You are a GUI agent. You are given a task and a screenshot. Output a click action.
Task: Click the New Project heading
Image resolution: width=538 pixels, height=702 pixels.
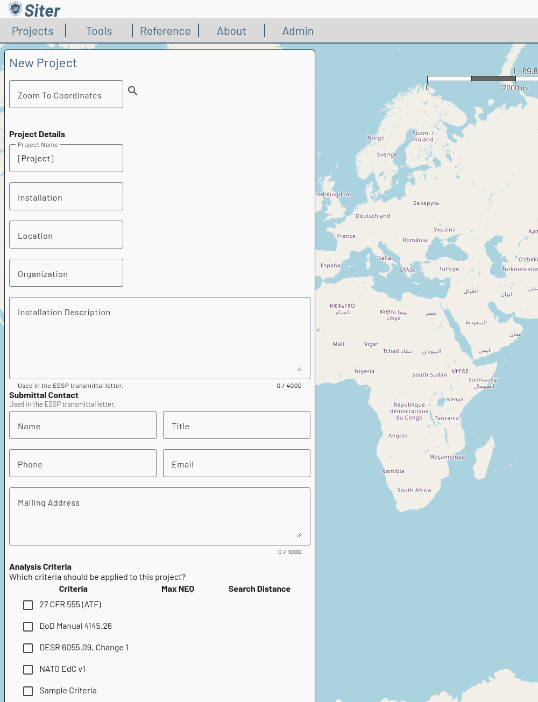click(x=43, y=63)
